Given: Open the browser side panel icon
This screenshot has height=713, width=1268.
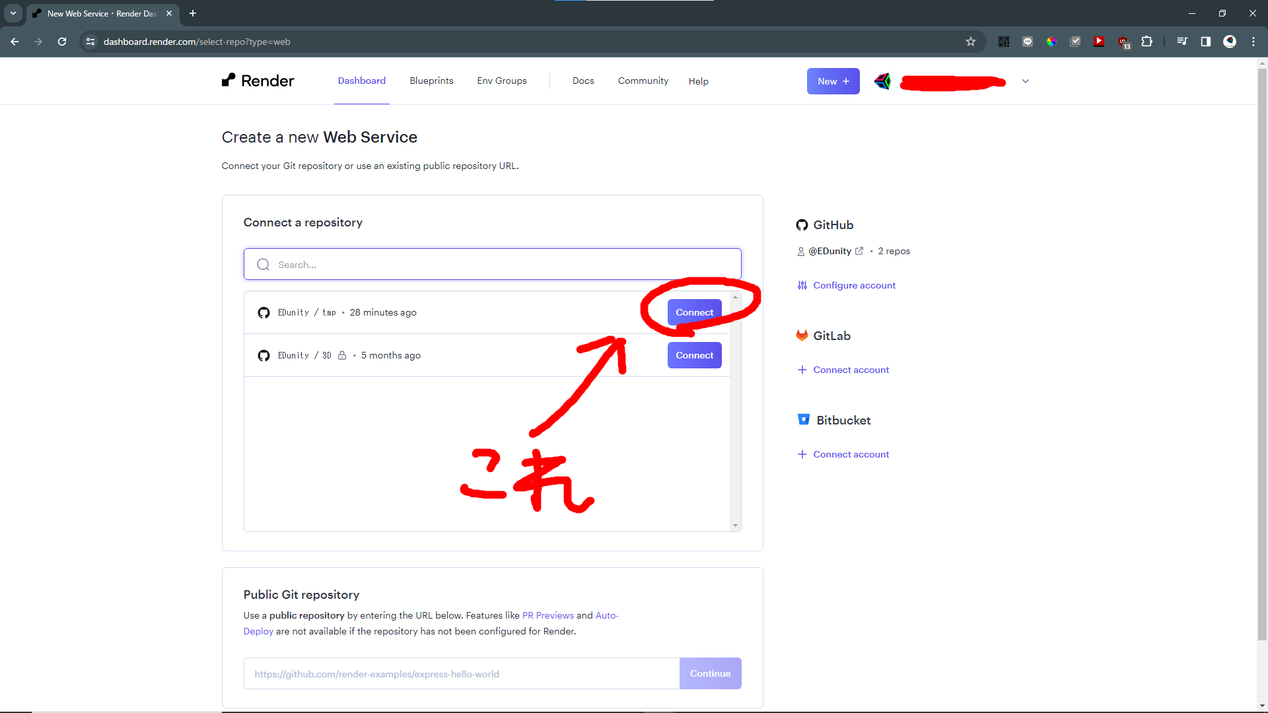Looking at the screenshot, I should pyautogui.click(x=1205, y=42).
